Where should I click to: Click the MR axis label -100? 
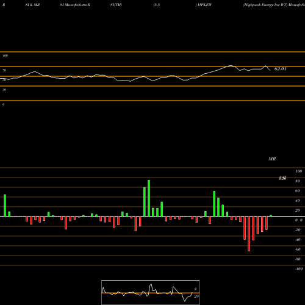coord(299,269)
